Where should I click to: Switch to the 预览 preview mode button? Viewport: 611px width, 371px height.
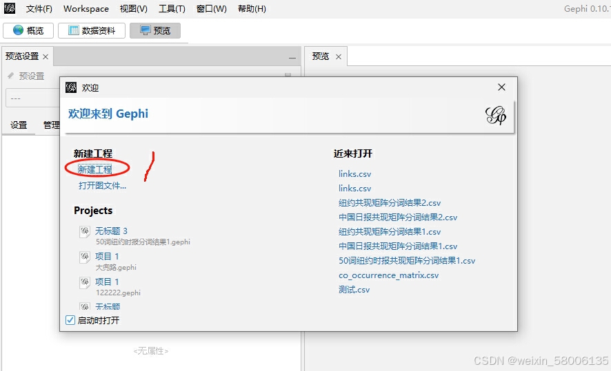pyautogui.click(x=155, y=30)
